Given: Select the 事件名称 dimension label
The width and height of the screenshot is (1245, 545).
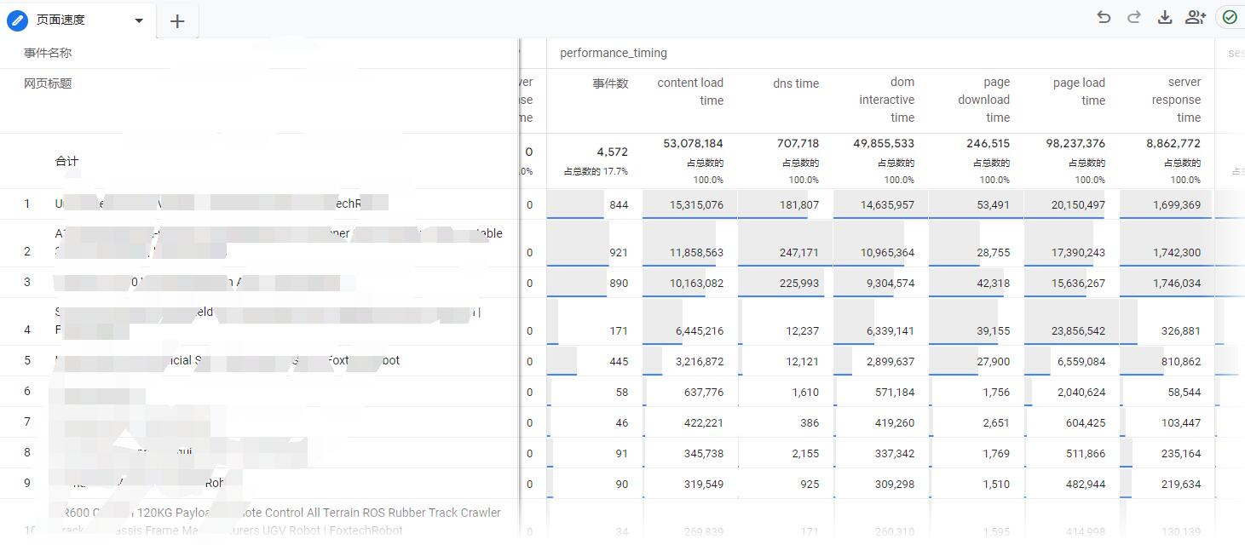Looking at the screenshot, I should 49,51.
